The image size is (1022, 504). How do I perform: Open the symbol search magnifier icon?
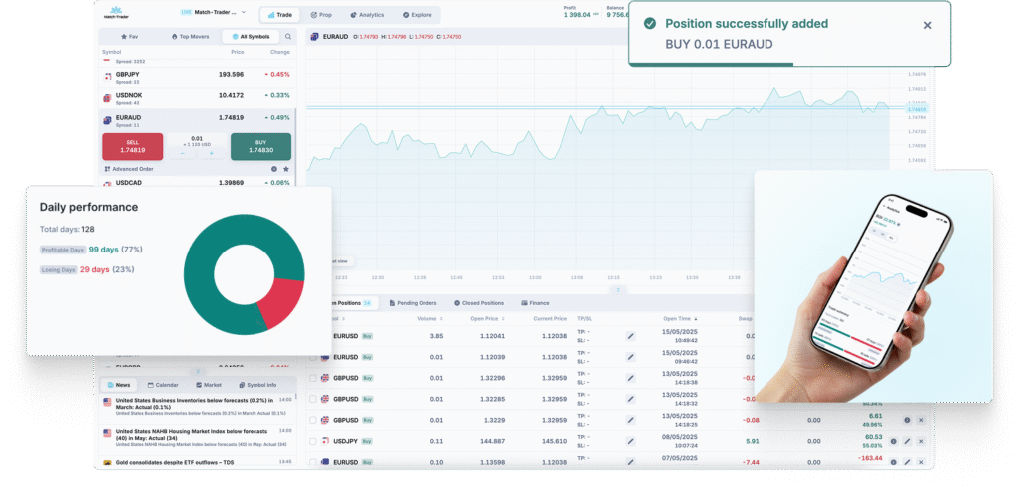pos(288,37)
